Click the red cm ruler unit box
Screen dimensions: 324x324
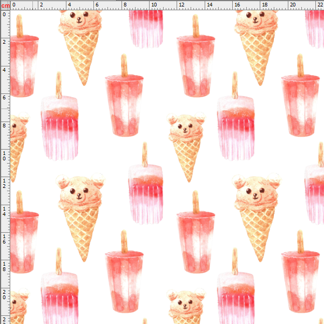click(5, 5)
